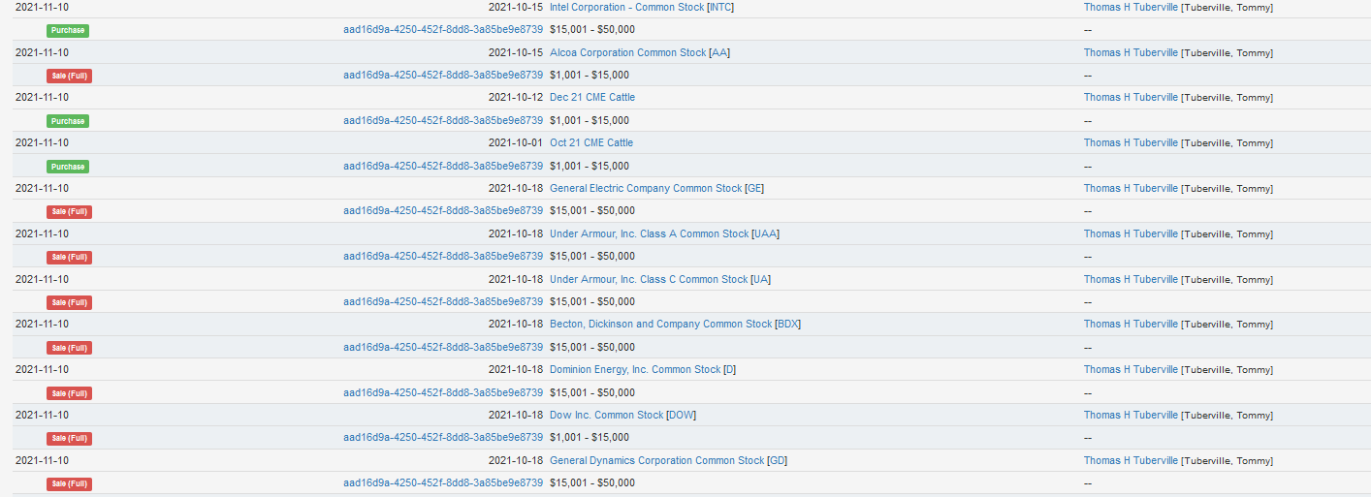Open the Oct 21 CME Cattle link
The width and height of the screenshot is (1371, 497).
tap(591, 142)
